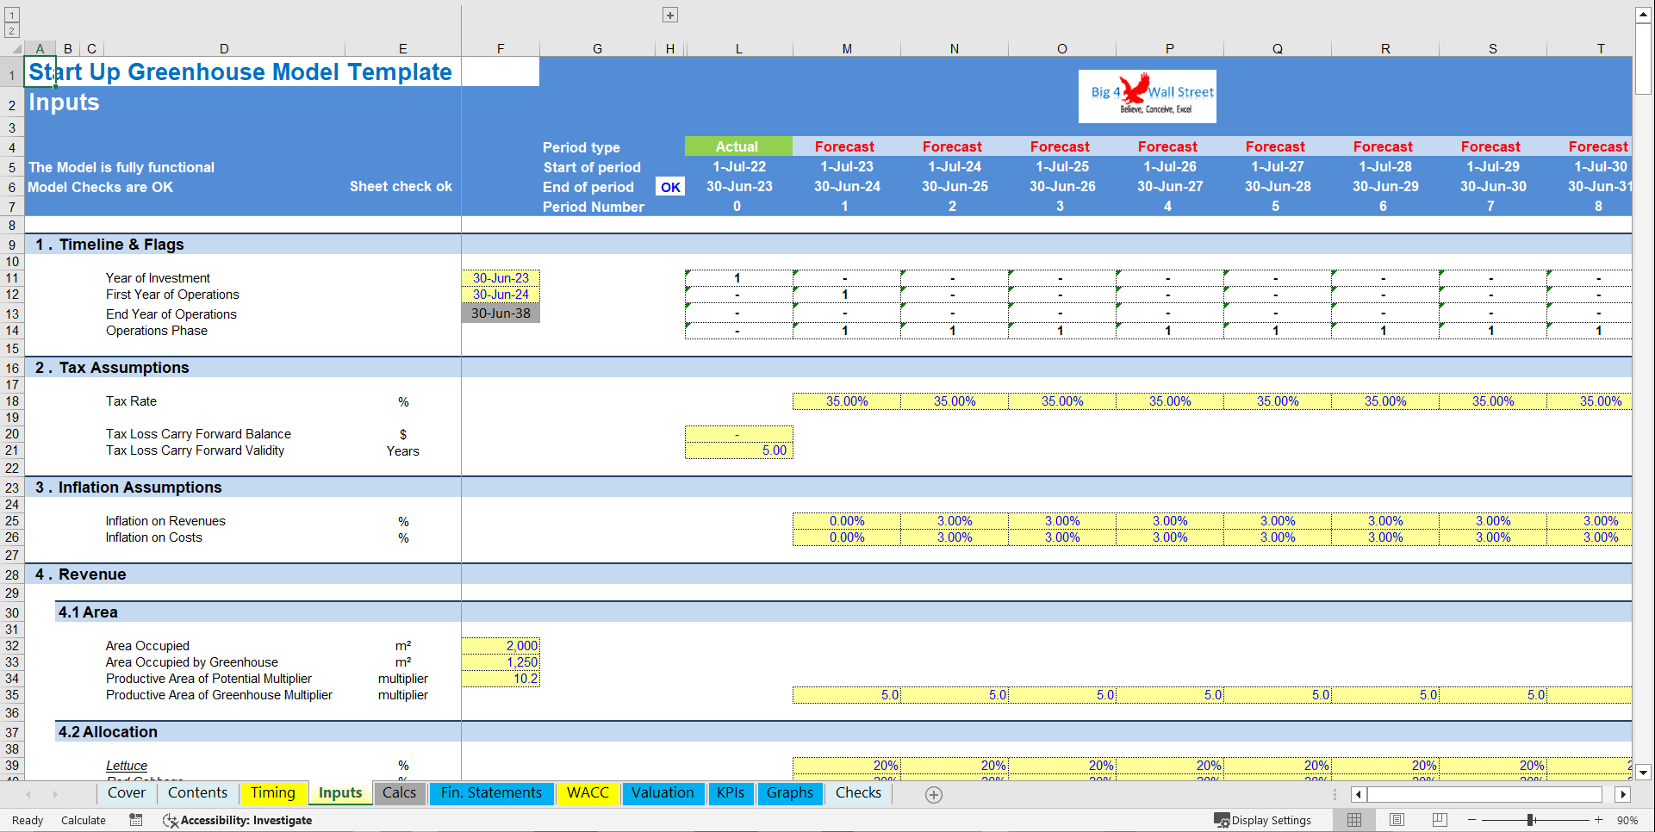Open Page Break Preview icon

1440,820
